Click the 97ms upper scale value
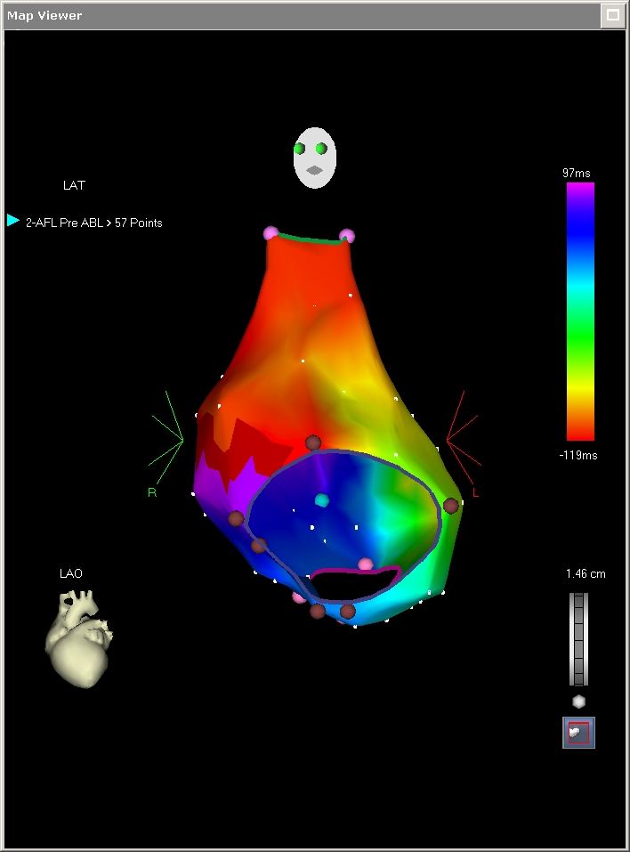The image size is (630, 852). click(577, 173)
